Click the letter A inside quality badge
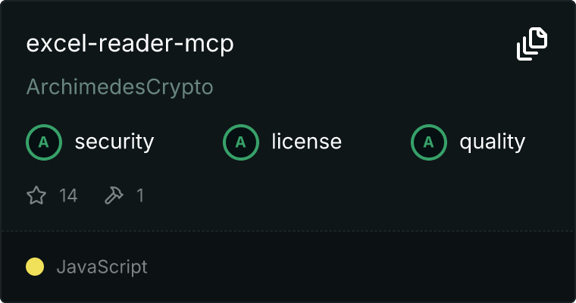The width and height of the screenshot is (576, 303). tap(429, 142)
